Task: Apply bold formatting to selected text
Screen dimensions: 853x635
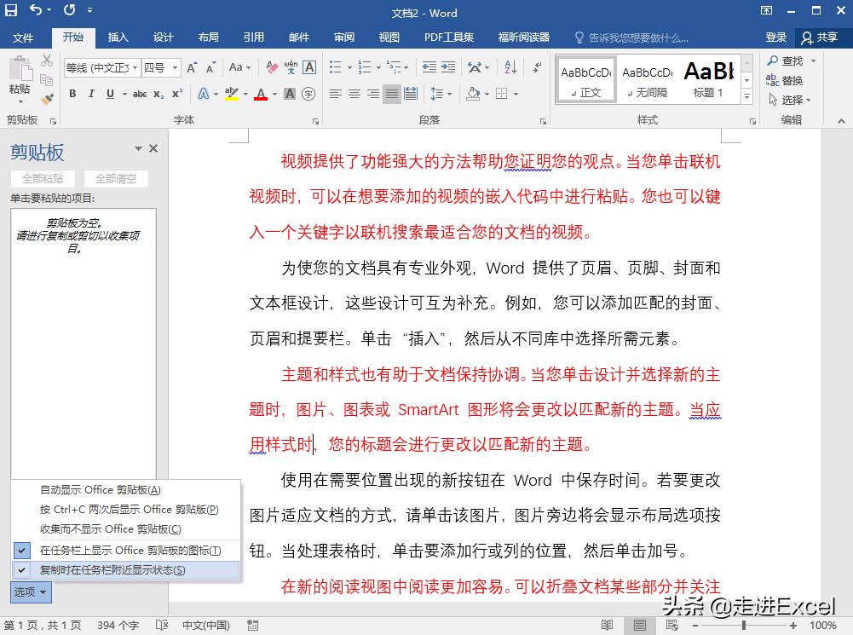Action: (x=73, y=94)
